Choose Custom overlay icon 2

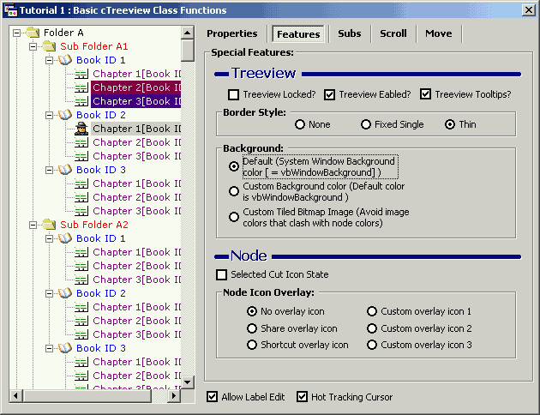tap(372, 328)
